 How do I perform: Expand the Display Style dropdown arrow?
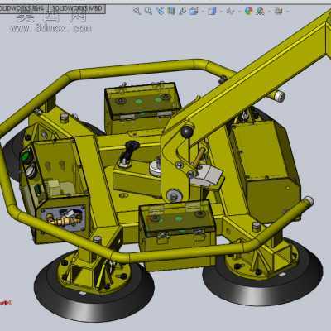click(221, 11)
